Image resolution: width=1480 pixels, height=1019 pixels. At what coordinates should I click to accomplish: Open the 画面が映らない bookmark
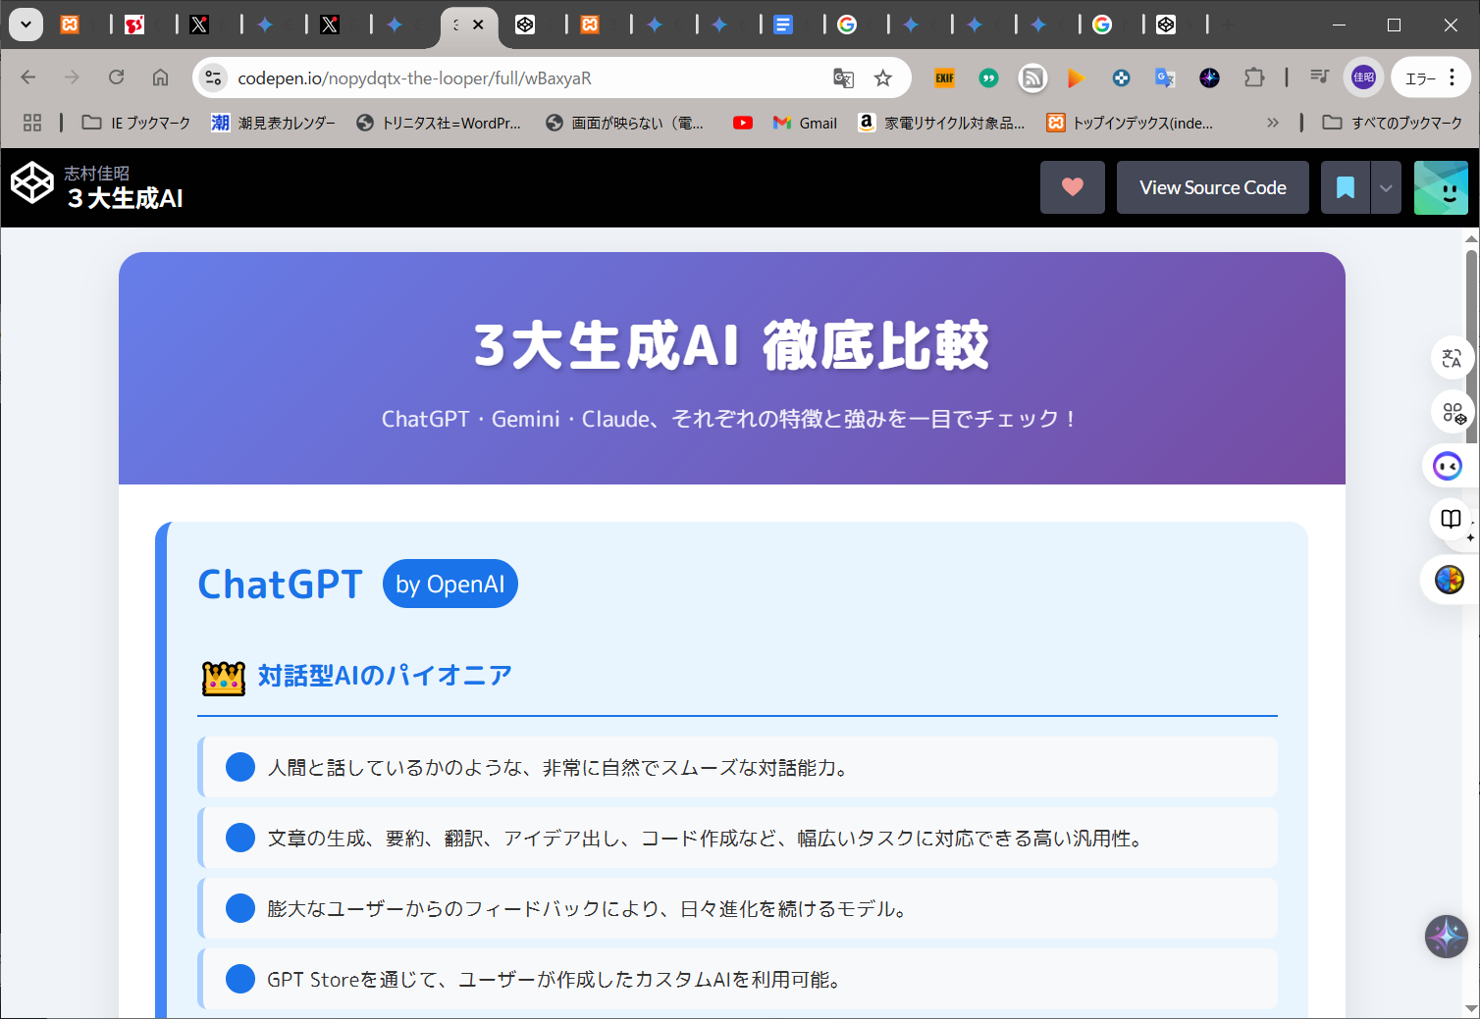[625, 123]
